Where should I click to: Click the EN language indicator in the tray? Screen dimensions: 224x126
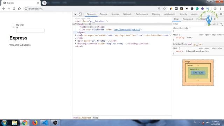pos(195,122)
